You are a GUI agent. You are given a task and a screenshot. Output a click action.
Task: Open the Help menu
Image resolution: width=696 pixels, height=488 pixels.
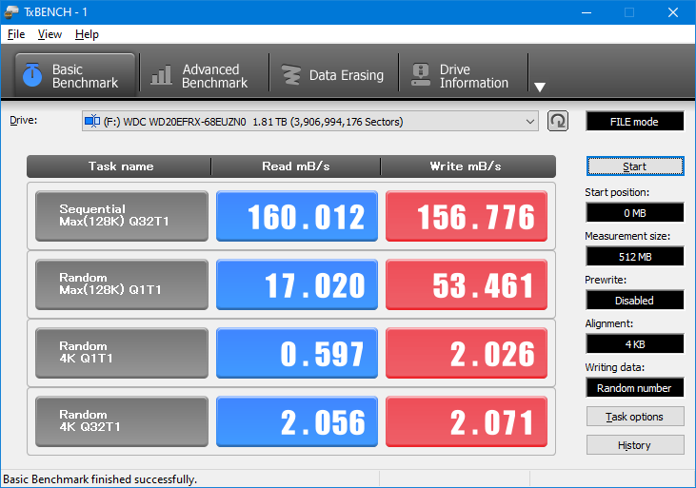click(x=87, y=34)
